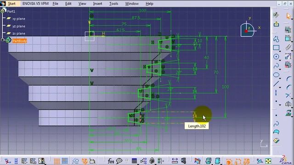The height and width of the screenshot is (165, 294).
Task: Expand the Mirror tool flyout arrow
Action: click(x=292, y=108)
